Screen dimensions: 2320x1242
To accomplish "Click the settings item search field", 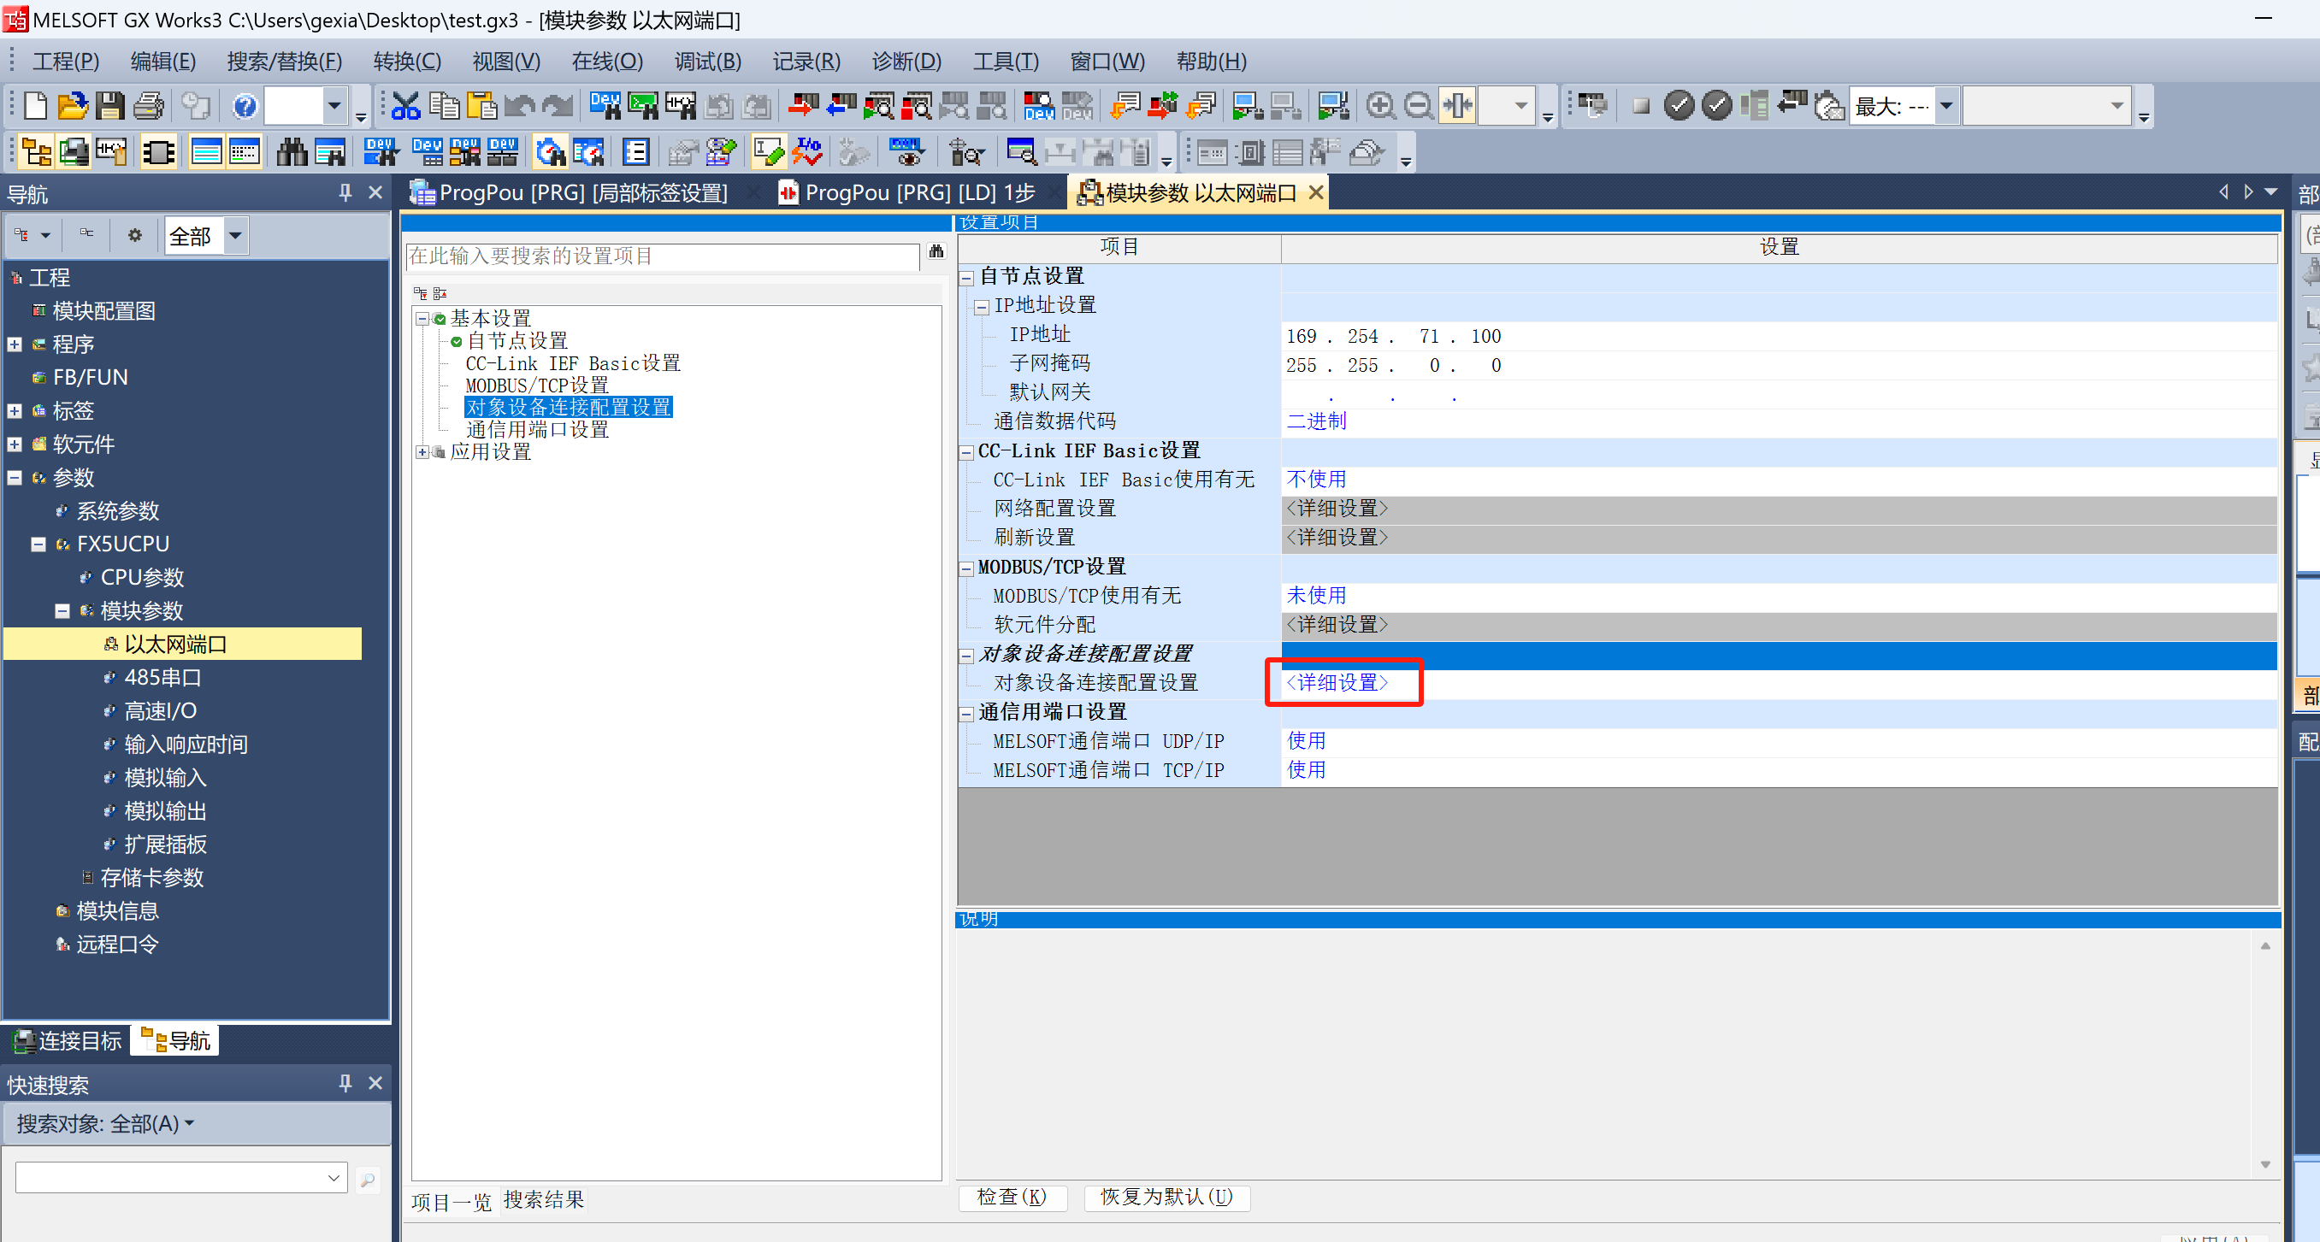I will tap(663, 256).
